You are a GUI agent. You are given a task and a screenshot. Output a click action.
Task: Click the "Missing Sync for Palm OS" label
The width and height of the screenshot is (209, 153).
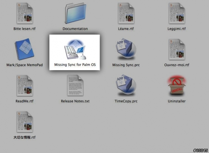75,65
